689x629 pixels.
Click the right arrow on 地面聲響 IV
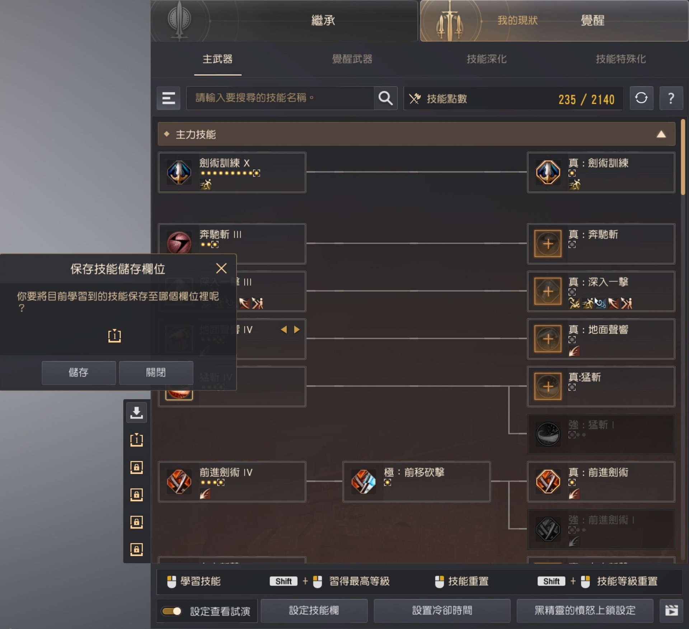pyautogui.click(x=297, y=330)
